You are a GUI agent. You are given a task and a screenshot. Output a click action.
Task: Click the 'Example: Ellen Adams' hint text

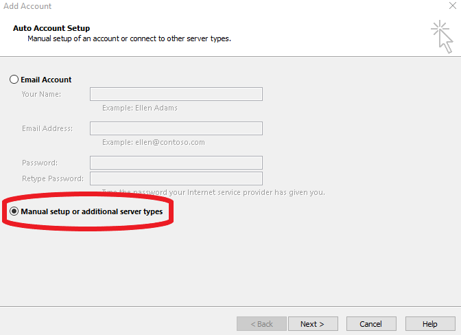click(140, 108)
